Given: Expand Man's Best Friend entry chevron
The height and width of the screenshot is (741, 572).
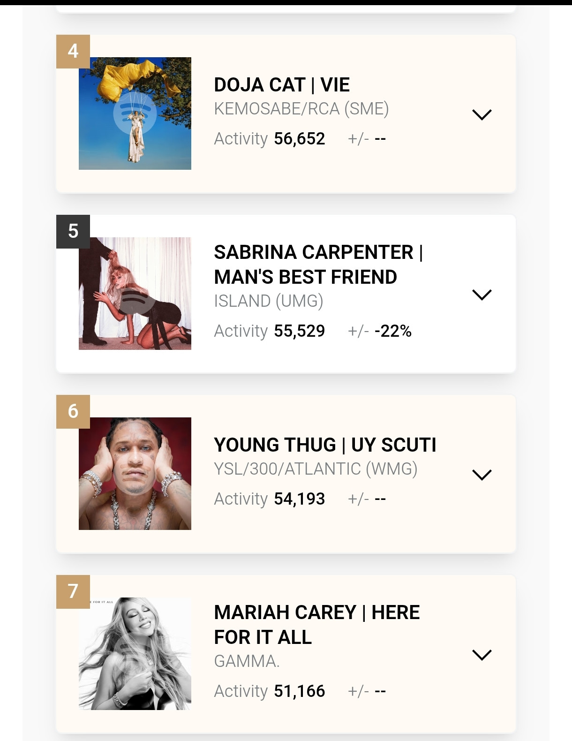Looking at the screenshot, I should point(482,295).
